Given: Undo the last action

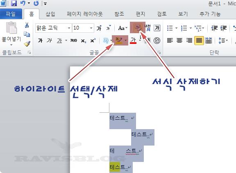Looking at the screenshot, I should (23, 3).
